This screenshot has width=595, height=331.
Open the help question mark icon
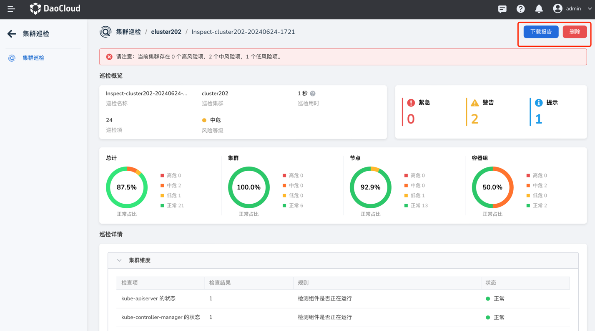(x=520, y=9)
